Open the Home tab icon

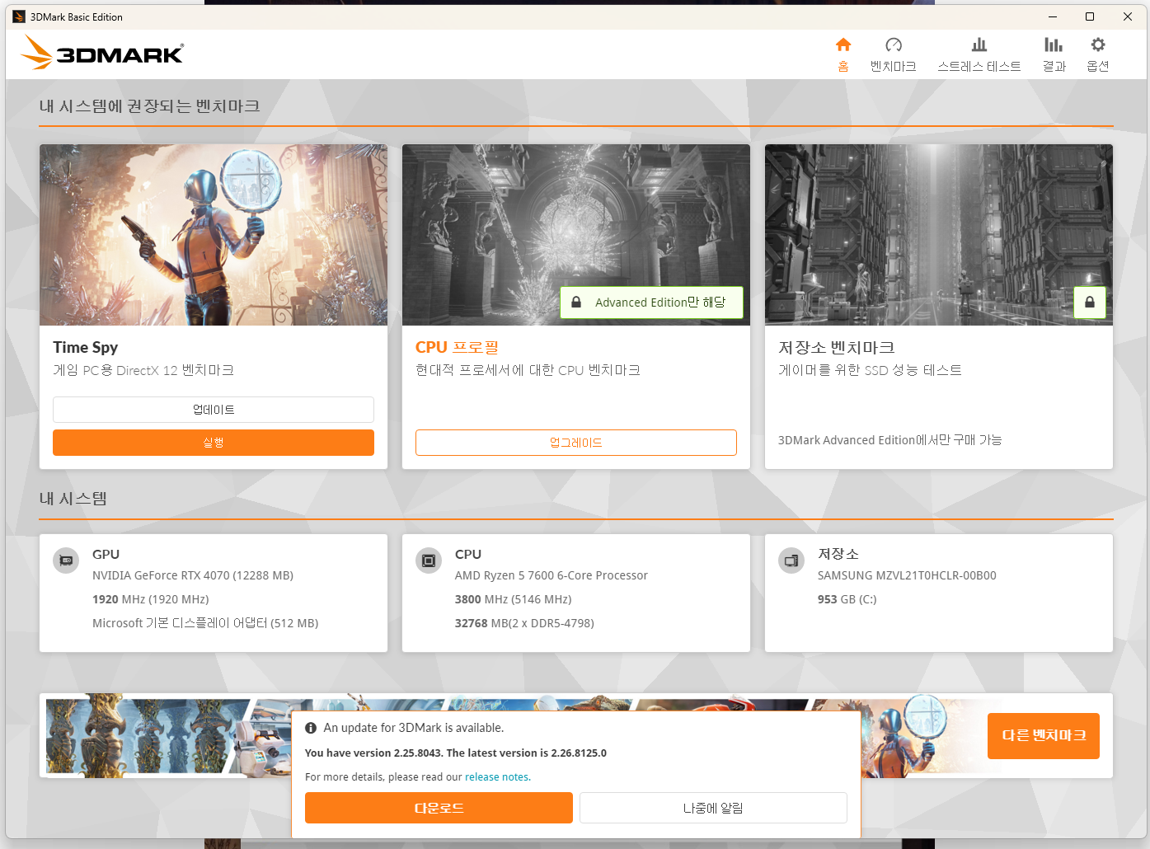pyautogui.click(x=843, y=45)
